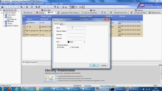Viewport: 162px width, 91px height.
Task: Select the Users tab icon in objects panel
Action: click(x=12, y=10)
